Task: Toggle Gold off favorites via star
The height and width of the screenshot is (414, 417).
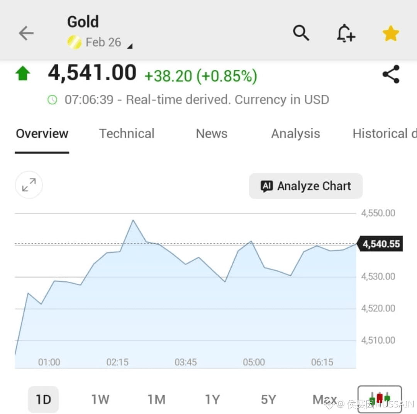Action: [x=390, y=33]
